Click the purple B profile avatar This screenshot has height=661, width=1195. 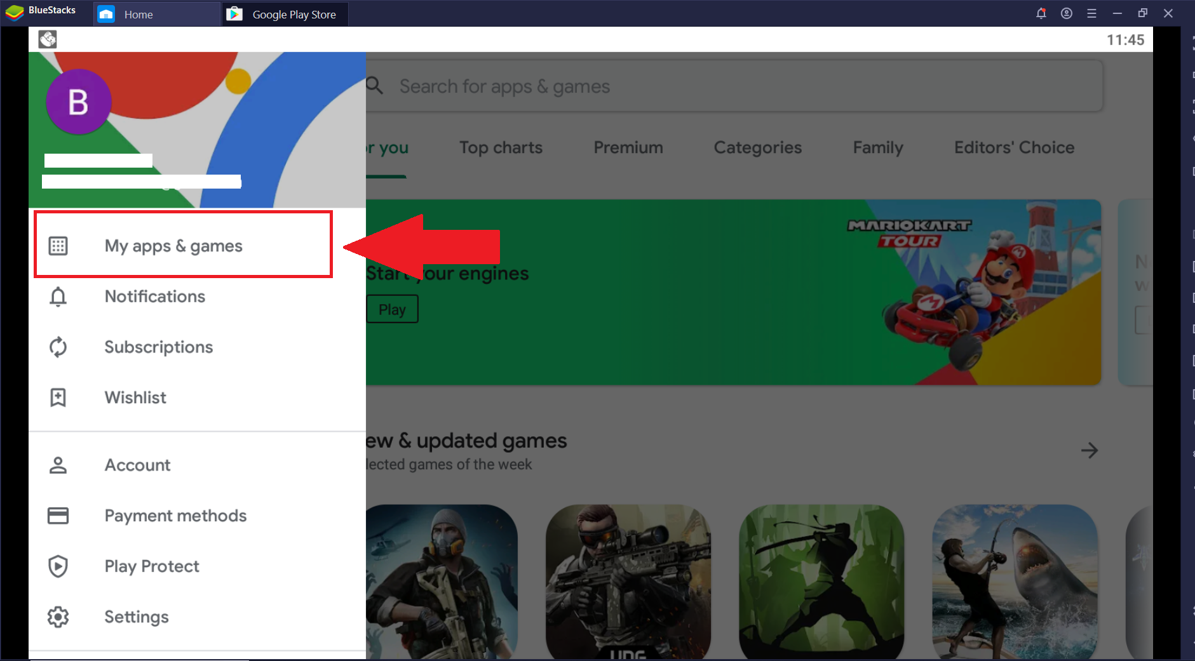tap(79, 102)
